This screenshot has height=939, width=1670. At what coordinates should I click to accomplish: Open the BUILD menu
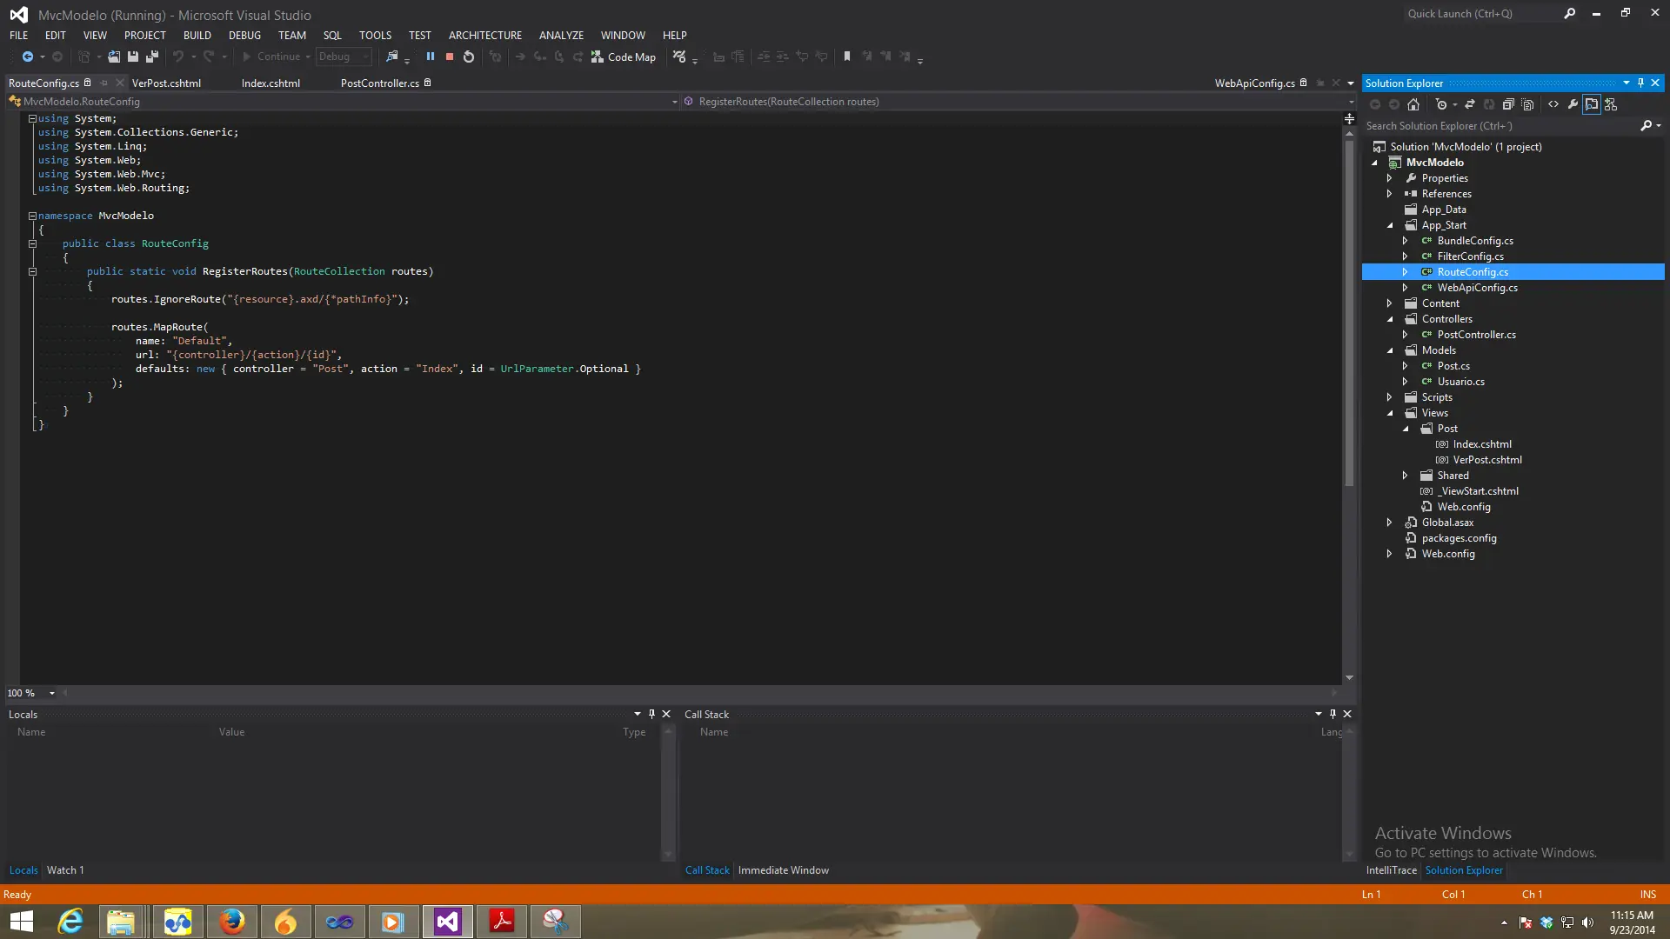(197, 36)
